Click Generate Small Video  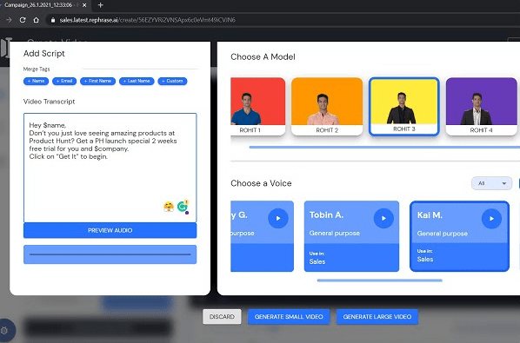tap(289, 317)
